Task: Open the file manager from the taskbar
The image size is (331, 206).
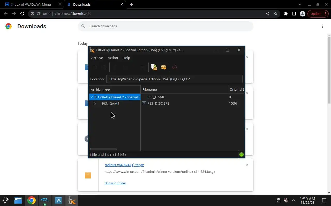Action: click(x=18, y=200)
